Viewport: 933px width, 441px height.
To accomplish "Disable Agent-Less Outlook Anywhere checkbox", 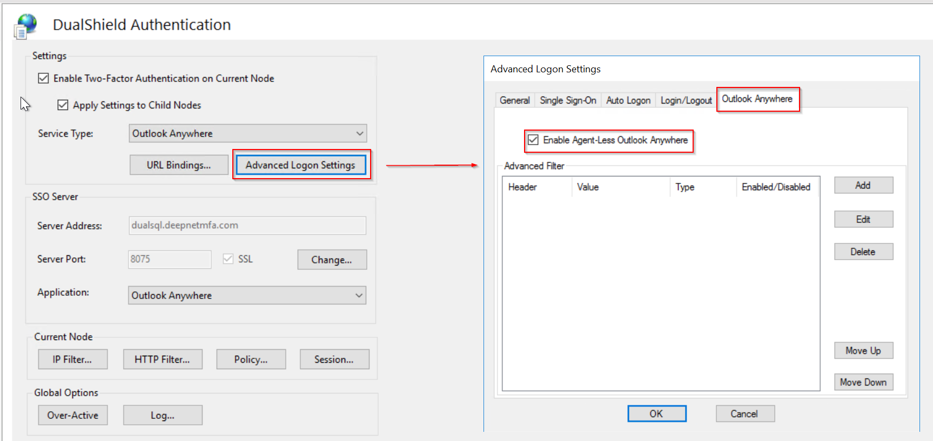I will [533, 140].
